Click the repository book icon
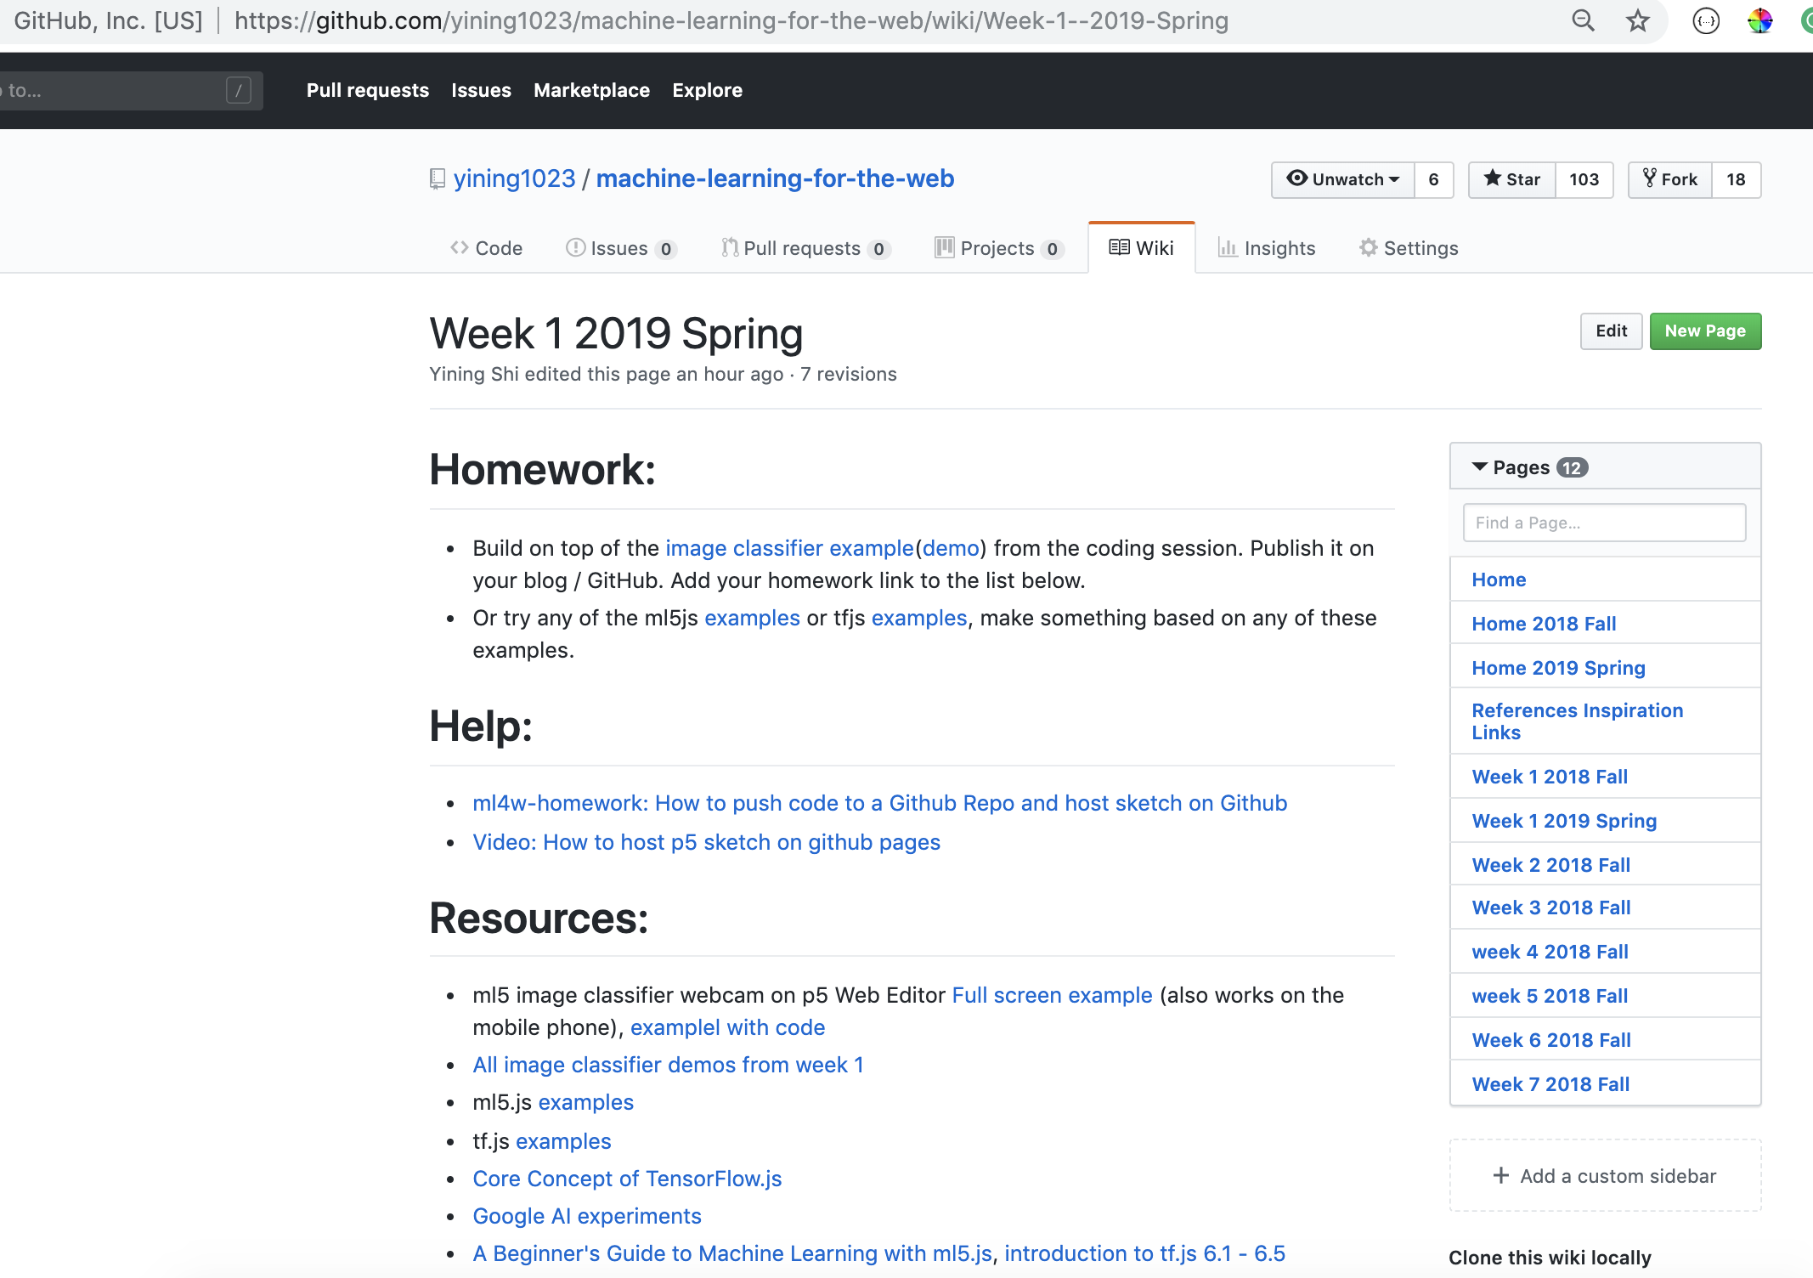 (438, 179)
